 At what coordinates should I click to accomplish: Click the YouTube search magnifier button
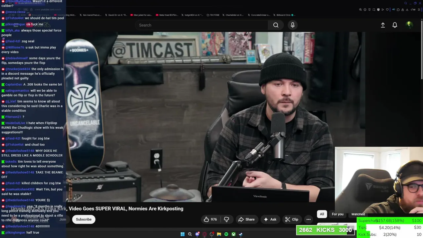[x=276, y=25]
